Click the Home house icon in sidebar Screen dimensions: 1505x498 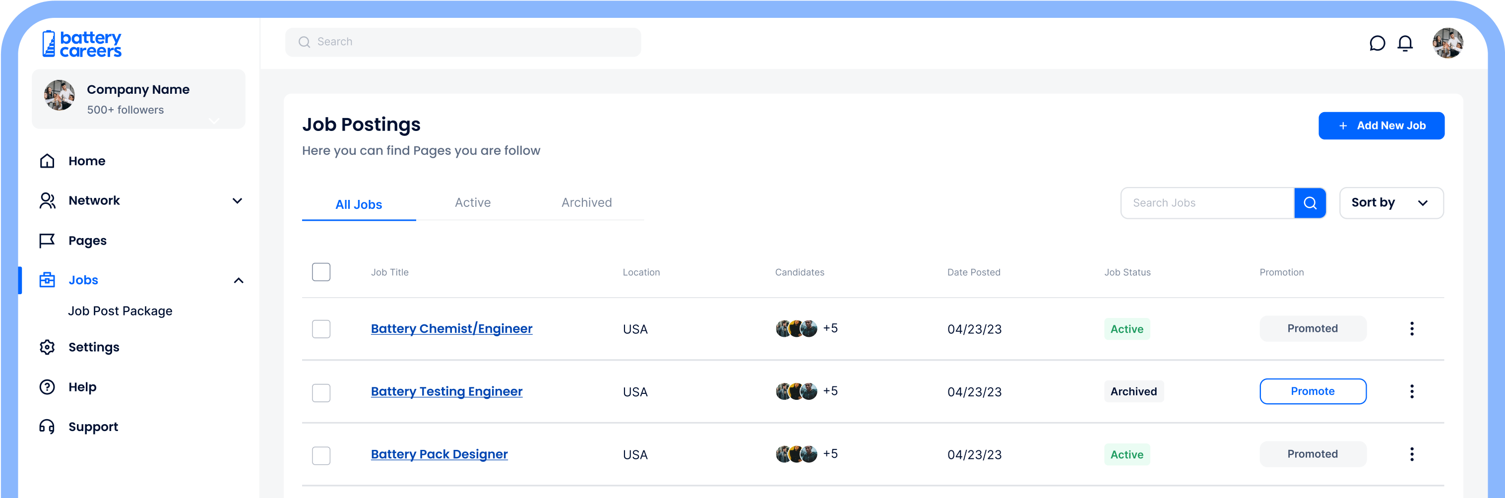coord(47,161)
